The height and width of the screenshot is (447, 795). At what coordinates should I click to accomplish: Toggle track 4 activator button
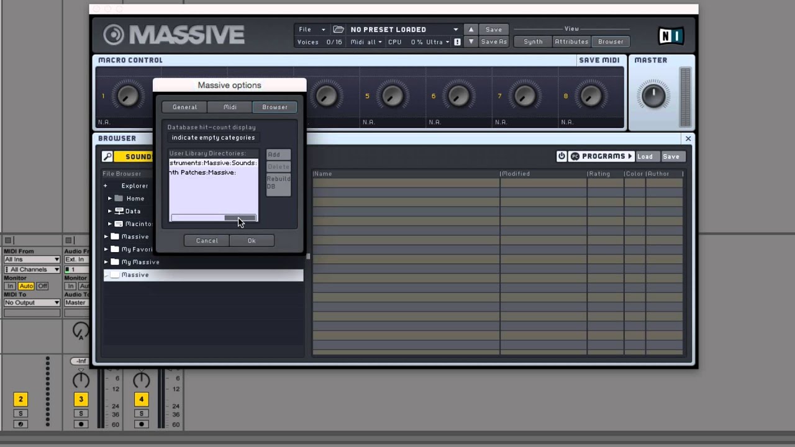click(x=141, y=399)
